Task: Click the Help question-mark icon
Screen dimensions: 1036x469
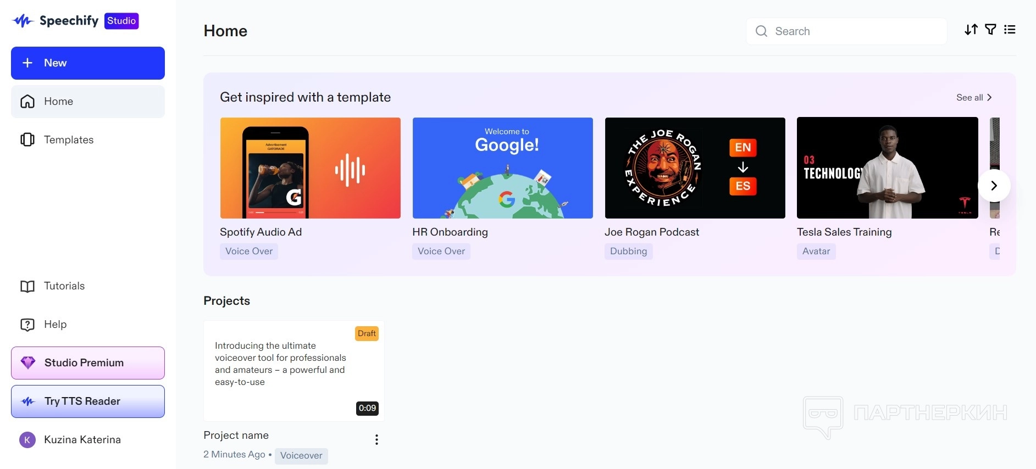Action: point(27,325)
